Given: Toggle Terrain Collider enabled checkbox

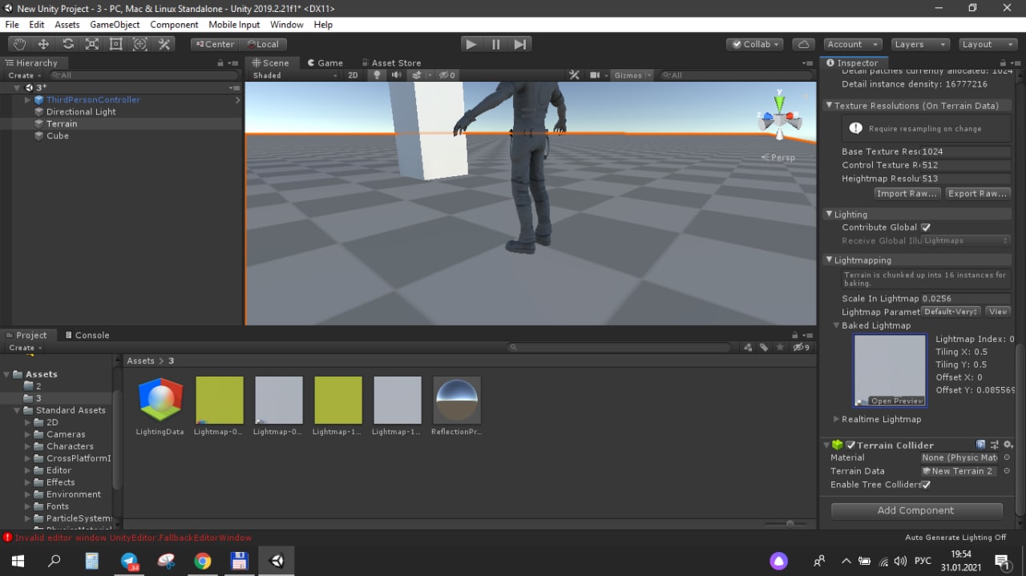Looking at the screenshot, I should point(851,445).
